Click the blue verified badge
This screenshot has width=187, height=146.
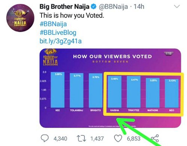[93, 7]
